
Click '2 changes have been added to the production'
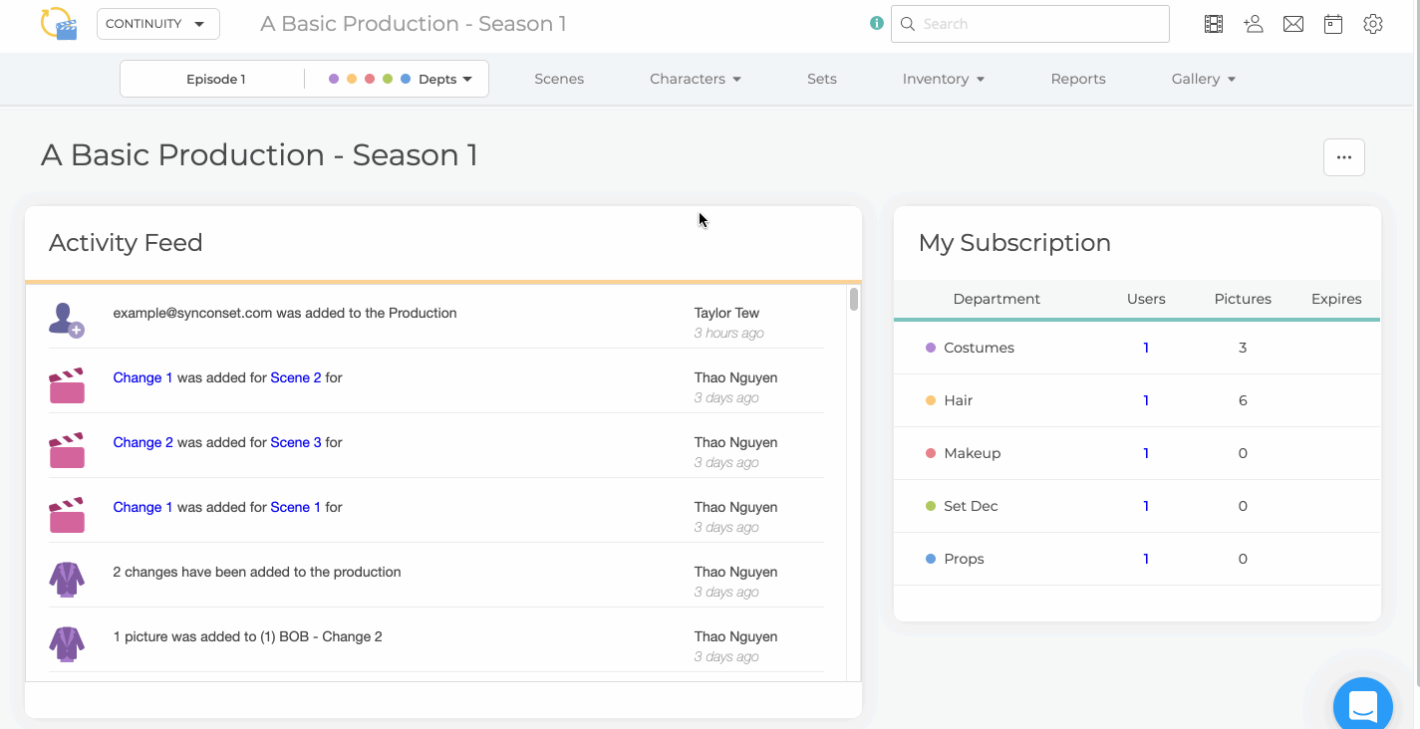click(x=257, y=572)
